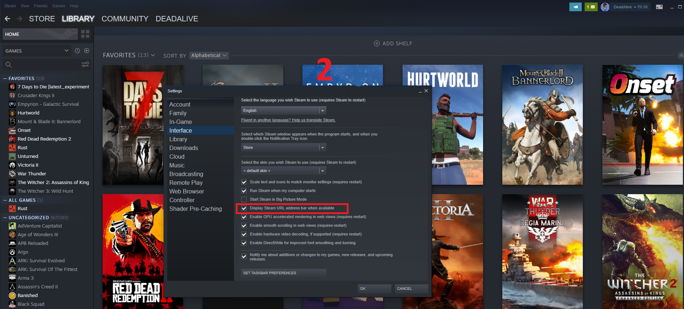Toggle Display Steam URL address bar checkbox
This screenshot has width=684, height=309.
click(x=244, y=208)
